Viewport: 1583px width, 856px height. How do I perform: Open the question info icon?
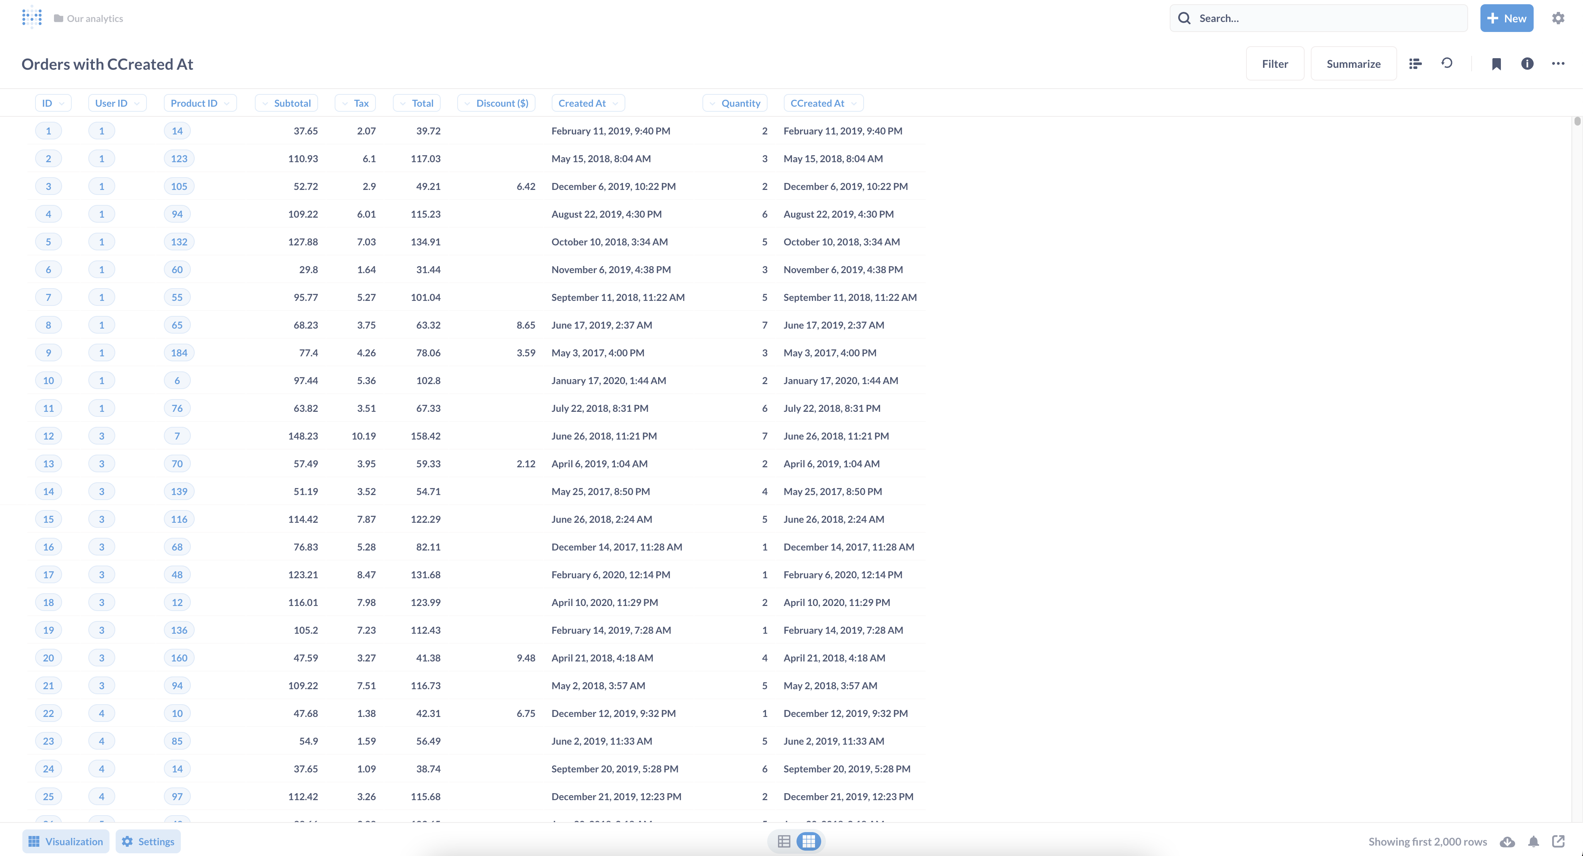[x=1527, y=63]
